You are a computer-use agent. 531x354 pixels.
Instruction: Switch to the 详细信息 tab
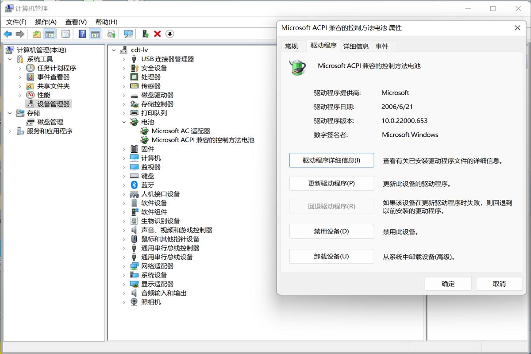coord(356,46)
